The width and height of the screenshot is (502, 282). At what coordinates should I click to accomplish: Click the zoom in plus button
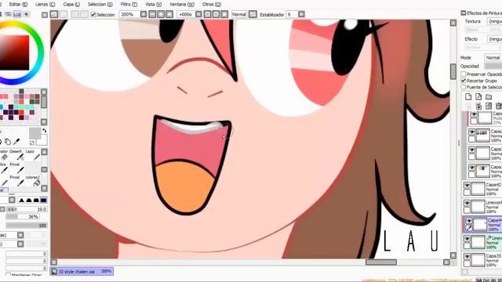point(161,14)
